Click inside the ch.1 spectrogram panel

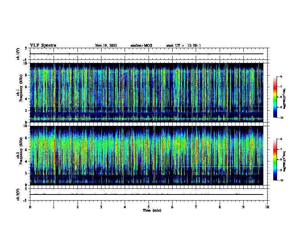point(147,92)
